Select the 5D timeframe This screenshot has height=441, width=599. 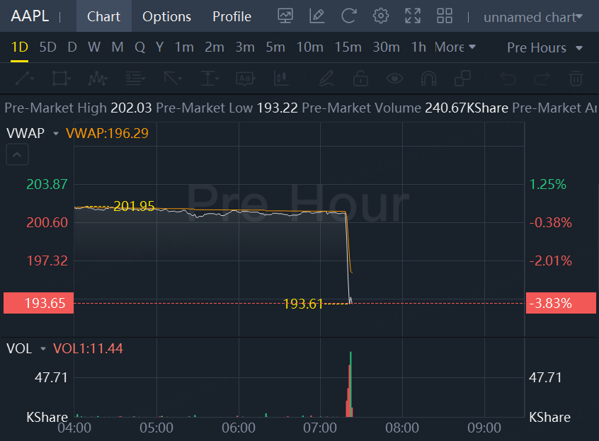tap(47, 47)
